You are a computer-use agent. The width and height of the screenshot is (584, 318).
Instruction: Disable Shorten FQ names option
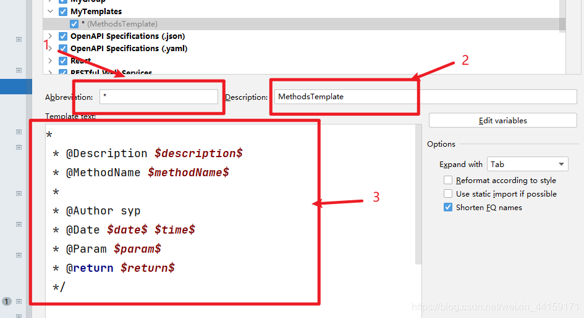(448, 207)
